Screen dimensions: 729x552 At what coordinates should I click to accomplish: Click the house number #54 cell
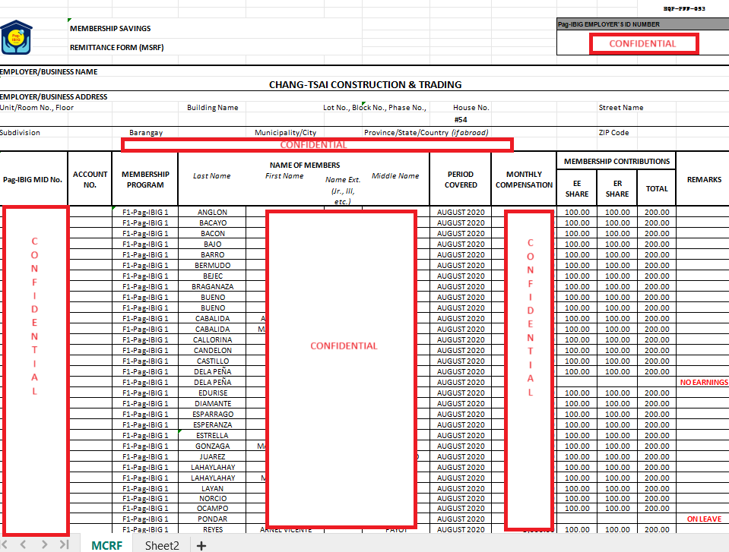[460, 119]
